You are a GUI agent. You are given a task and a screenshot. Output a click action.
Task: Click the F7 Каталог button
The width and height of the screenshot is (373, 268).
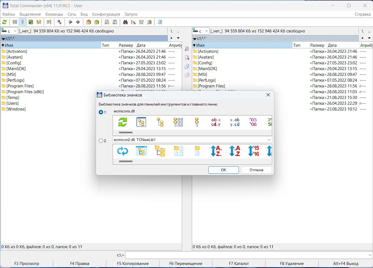pos(239,264)
